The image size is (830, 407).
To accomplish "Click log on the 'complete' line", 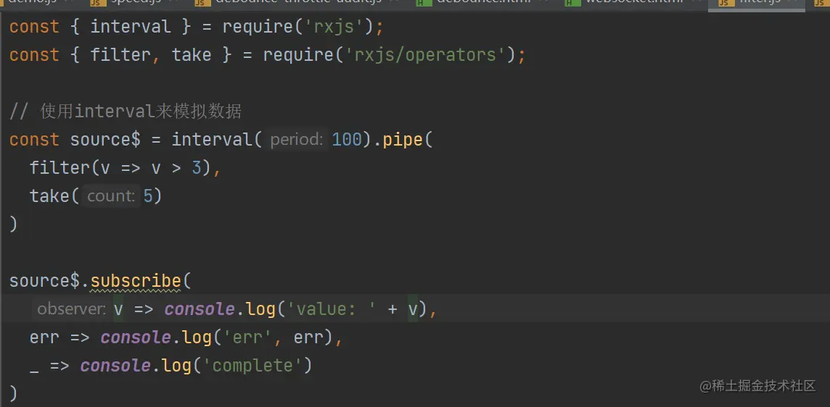I will pyautogui.click(x=176, y=365).
